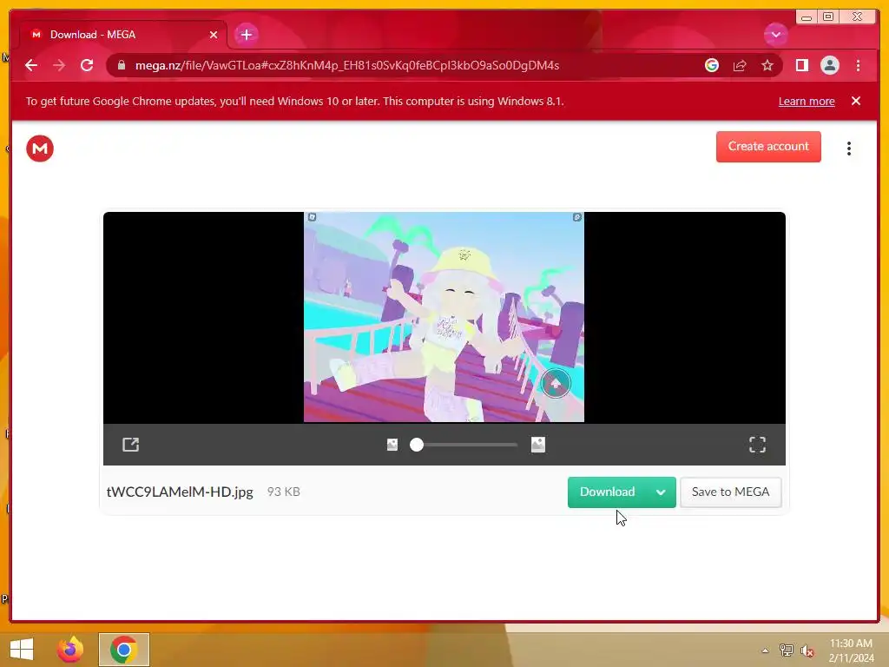Screen dimensions: 889x667
Task: Click Save to MEGA
Action: point(730,492)
